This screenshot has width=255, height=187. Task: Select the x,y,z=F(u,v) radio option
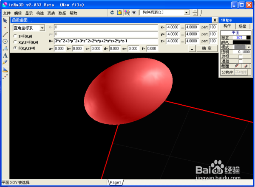tap(15, 42)
